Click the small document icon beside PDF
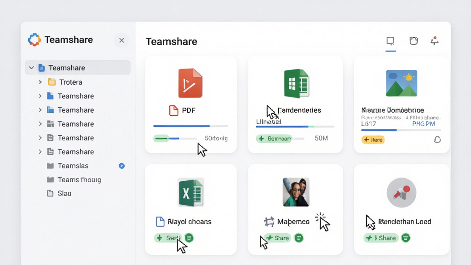Image resolution: width=471 pixels, height=265 pixels. [173, 110]
